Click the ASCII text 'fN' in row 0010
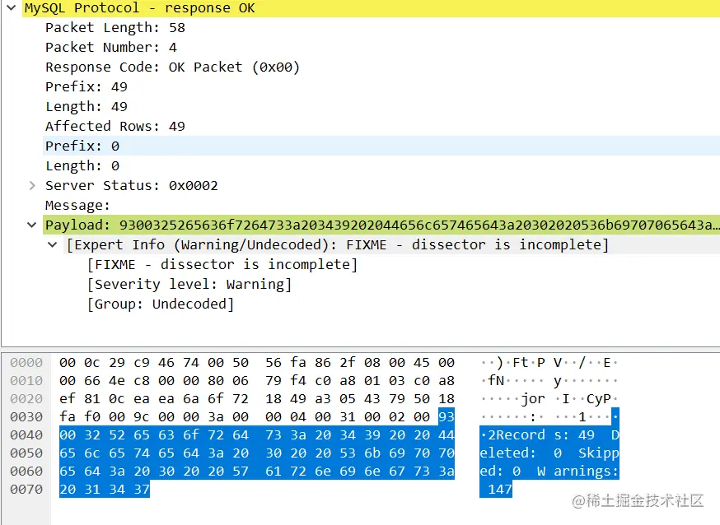This screenshot has height=525, width=720. [496, 380]
